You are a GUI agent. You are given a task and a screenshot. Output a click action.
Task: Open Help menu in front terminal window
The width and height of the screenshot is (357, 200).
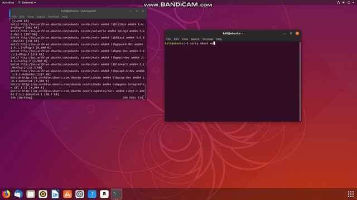tap(219, 39)
